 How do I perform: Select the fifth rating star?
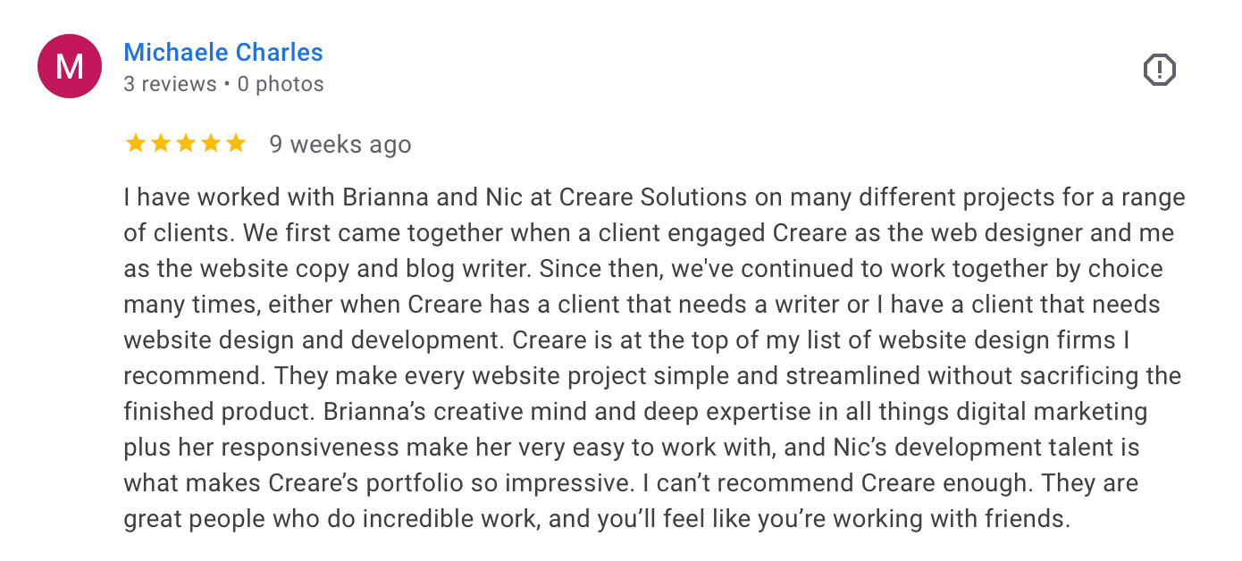point(237,143)
